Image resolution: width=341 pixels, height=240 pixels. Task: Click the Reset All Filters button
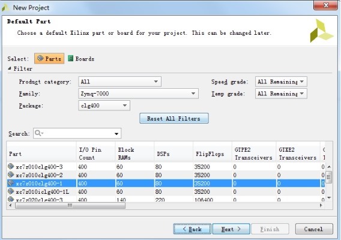174,118
